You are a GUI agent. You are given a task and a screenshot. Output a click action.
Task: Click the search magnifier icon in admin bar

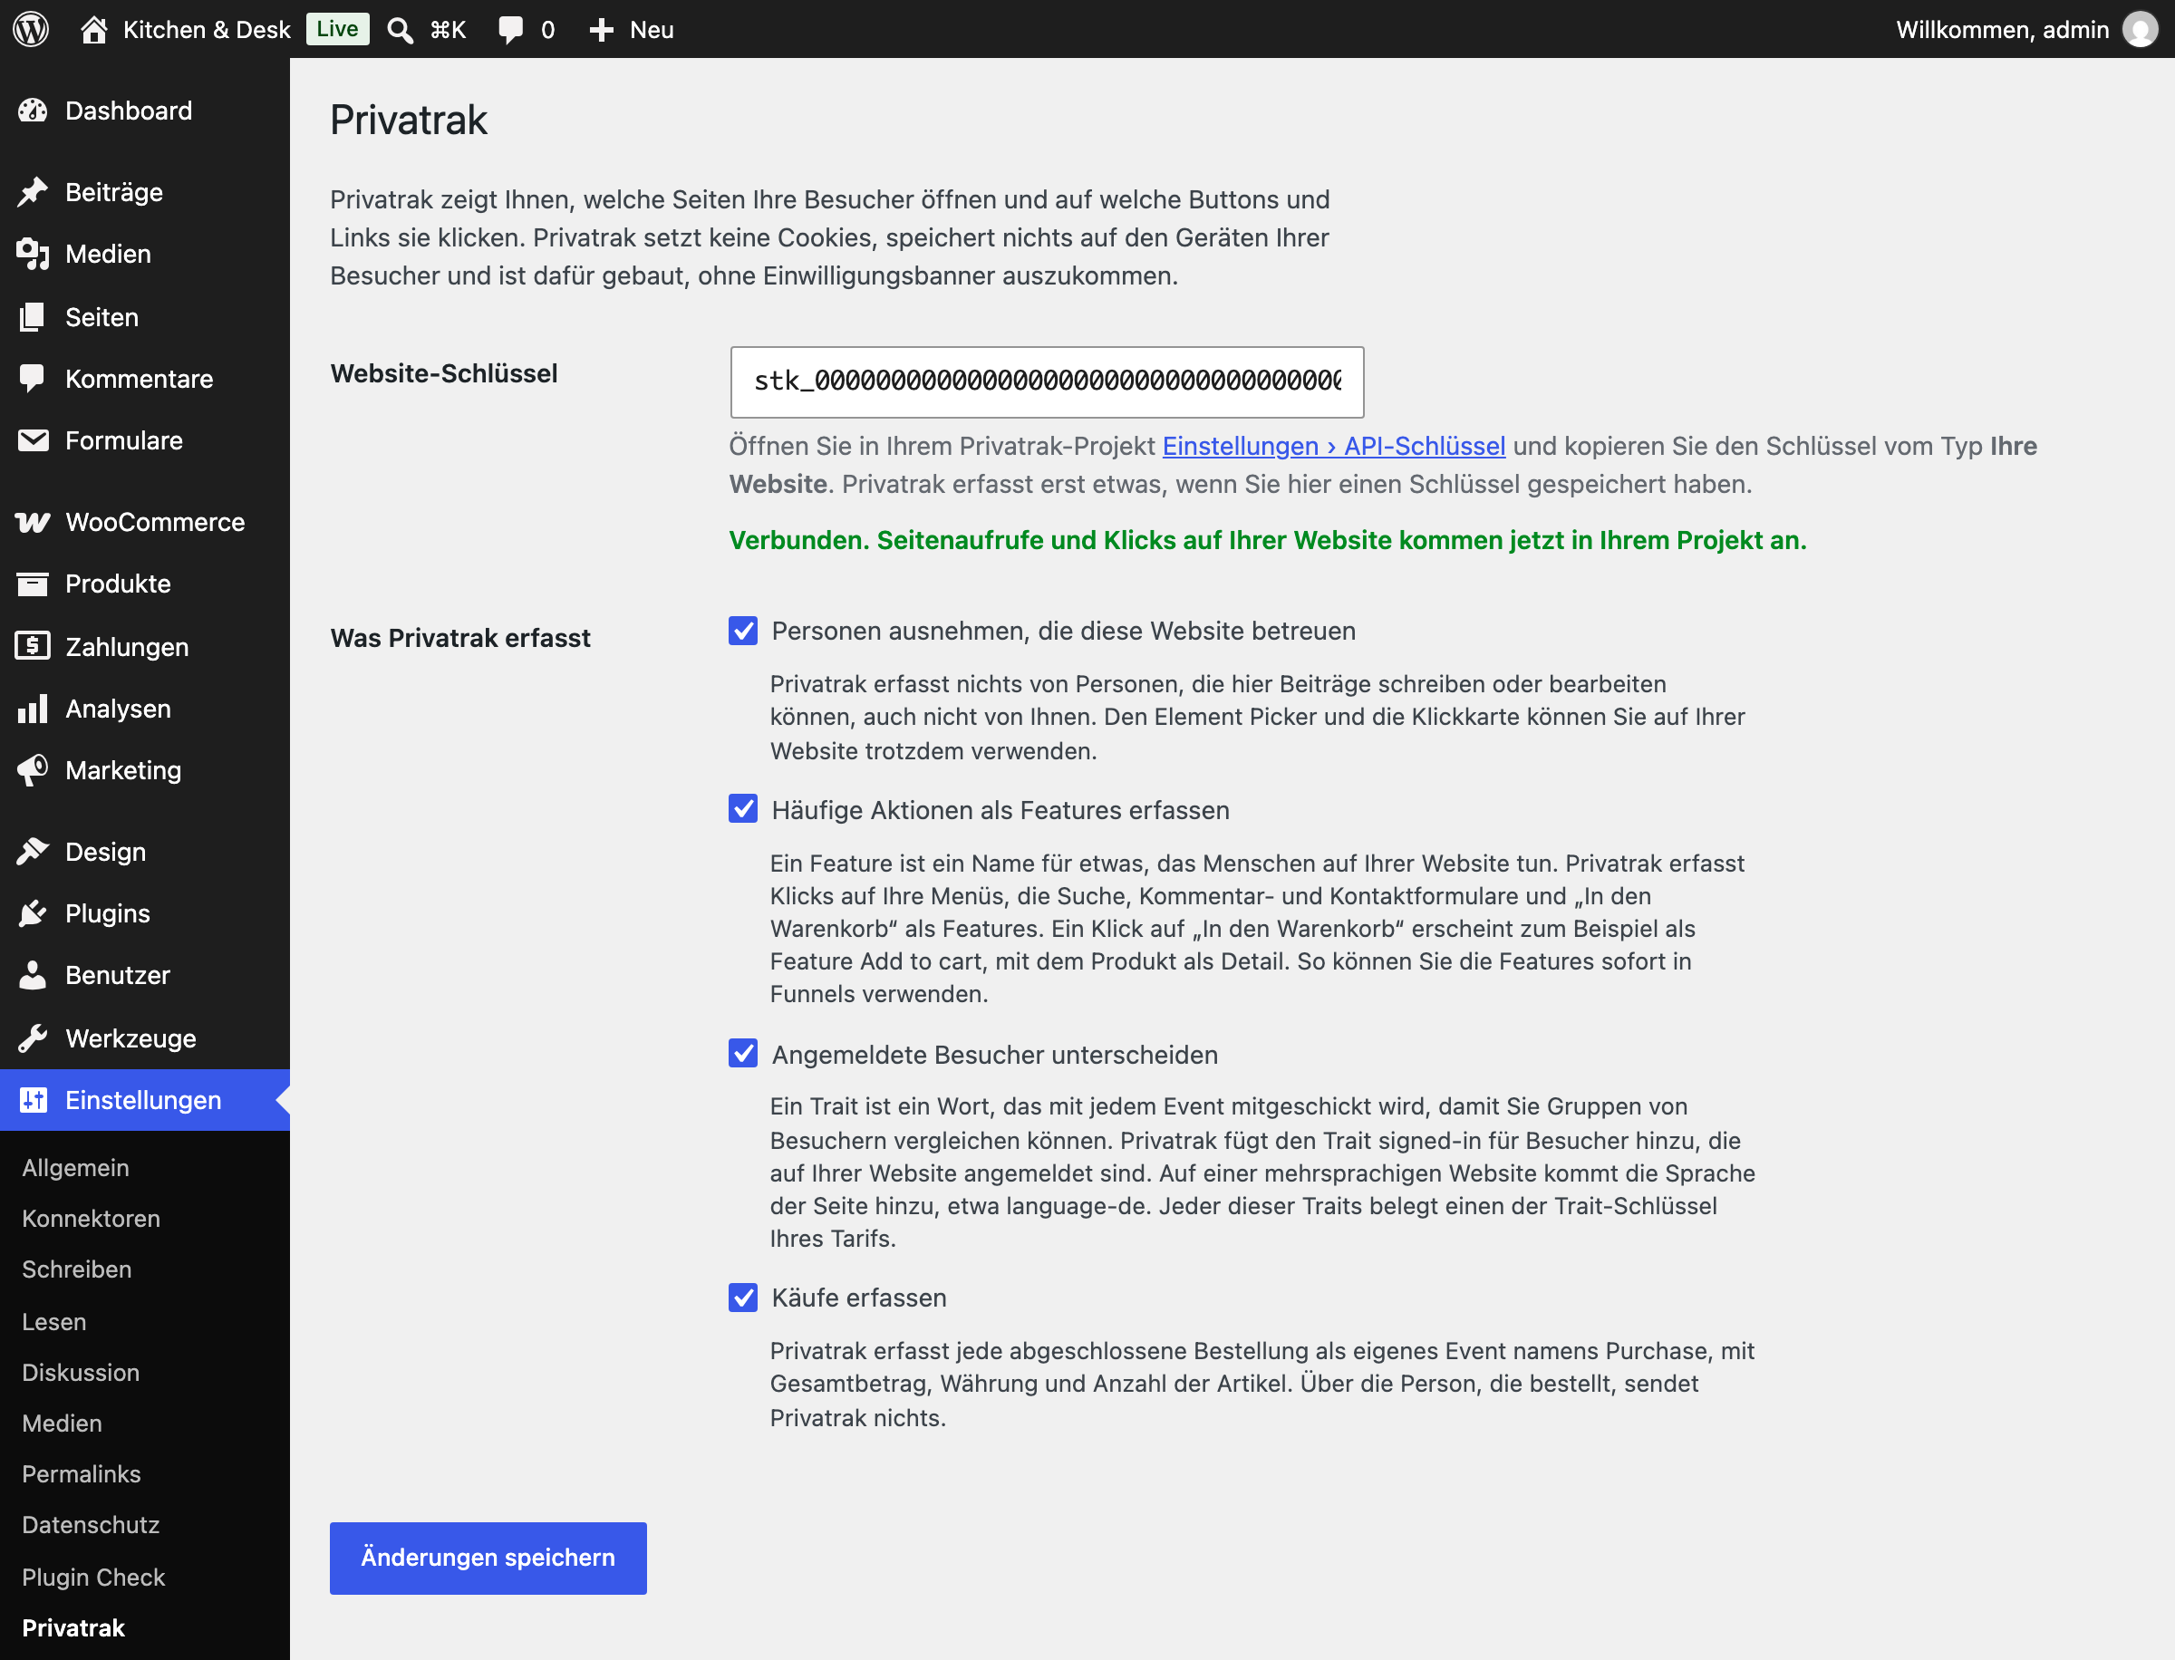(x=401, y=30)
